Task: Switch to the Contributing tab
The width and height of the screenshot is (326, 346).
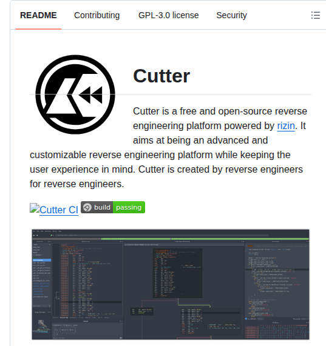Action: (97, 15)
